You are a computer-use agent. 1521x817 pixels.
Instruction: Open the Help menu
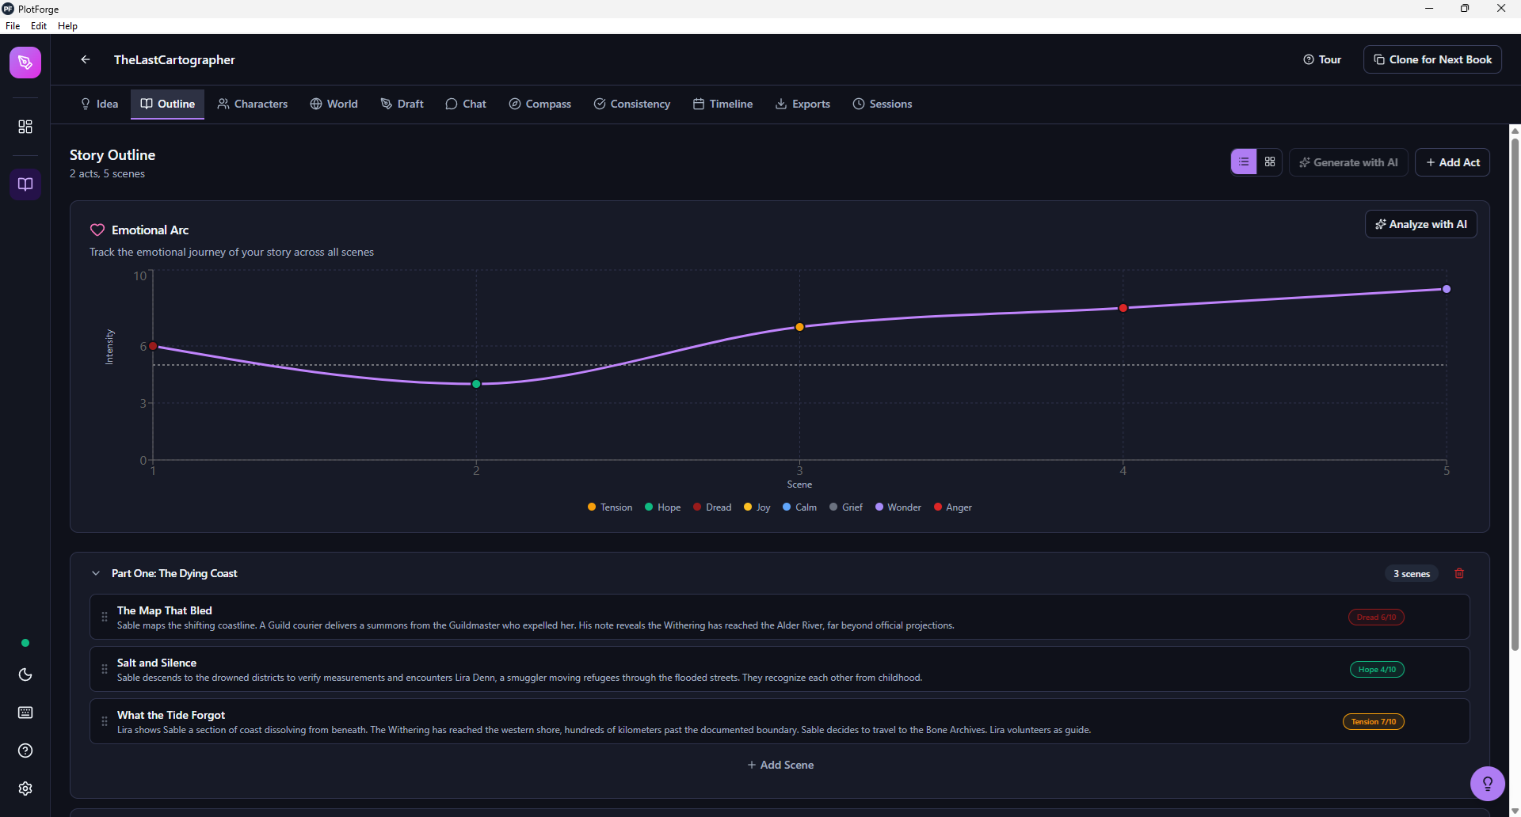tap(67, 26)
